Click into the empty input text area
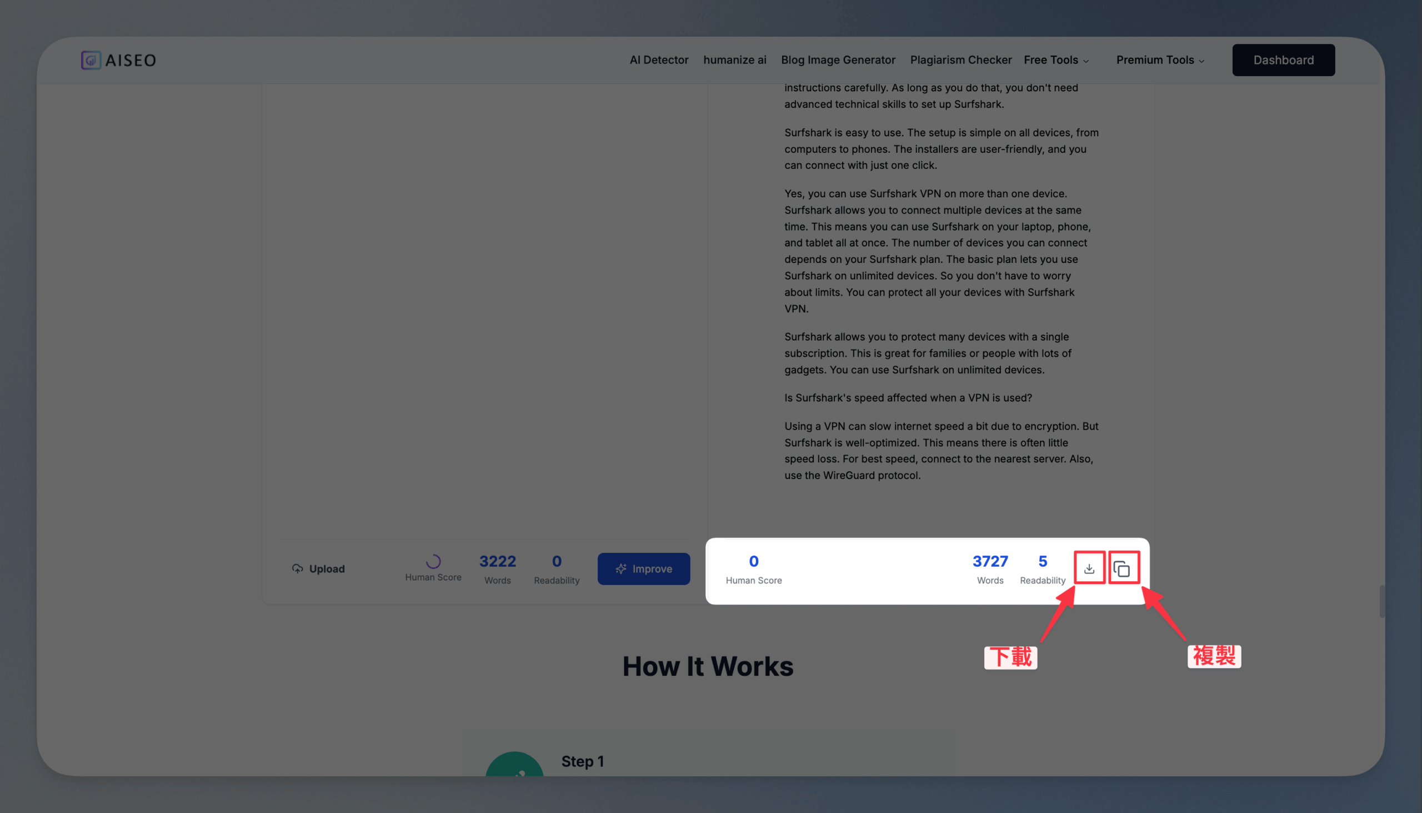 pyautogui.click(x=485, y=310)
